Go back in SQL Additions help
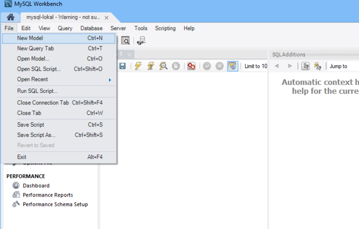 tap(277, 66)
